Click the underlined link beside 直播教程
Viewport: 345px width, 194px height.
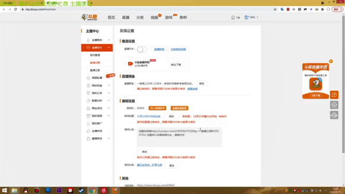[x=178, y=49]
